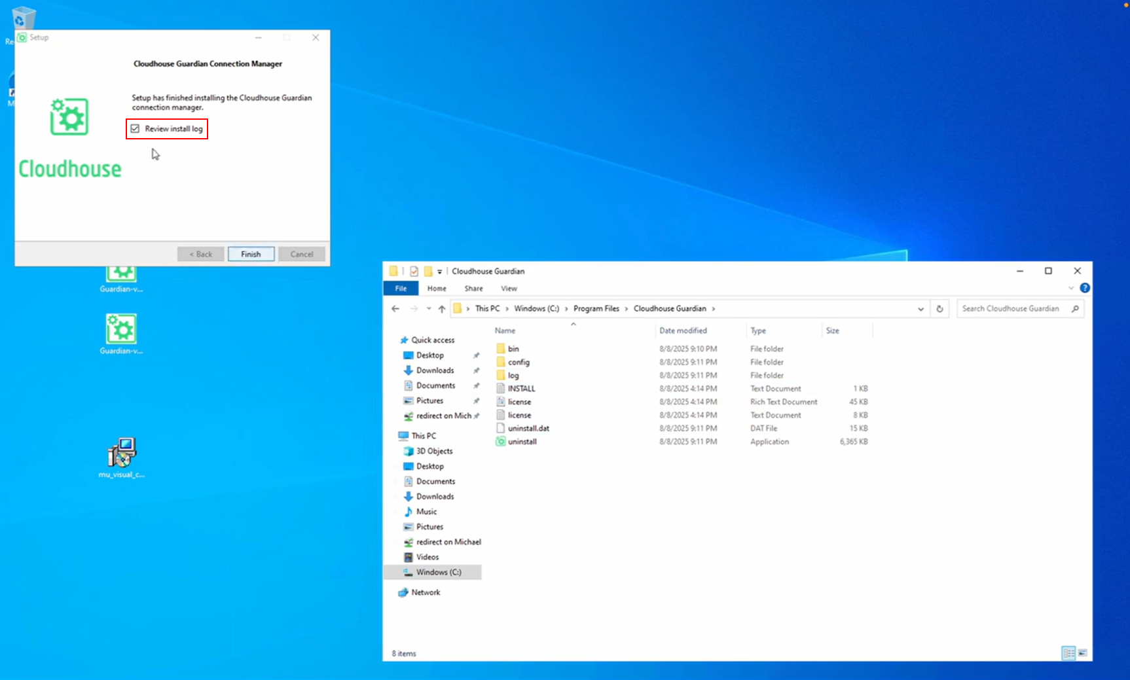
Task: Sort by Name column header
Action: pyautogui.click(x=505, y=331)
